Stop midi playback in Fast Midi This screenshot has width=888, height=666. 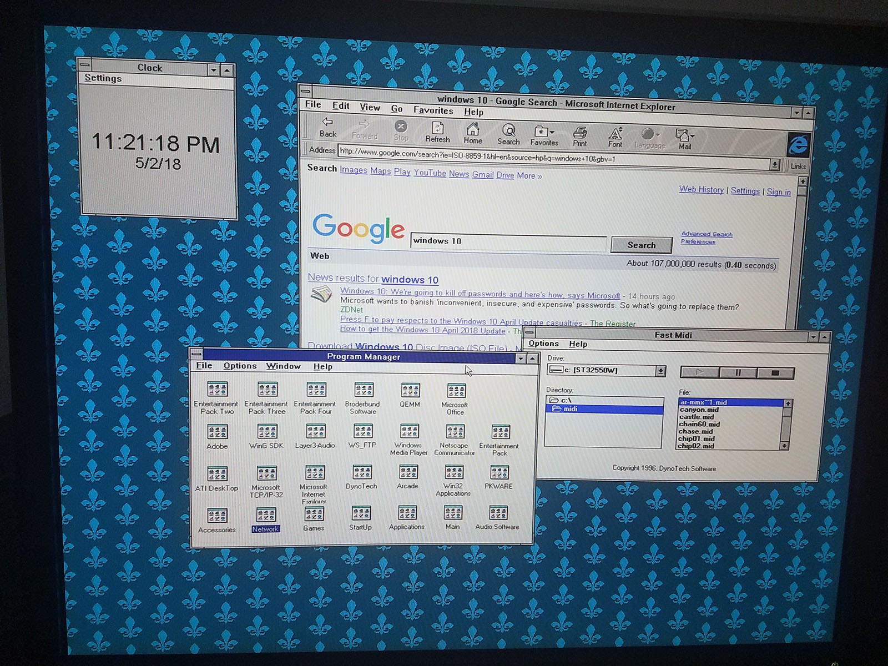click(775, 374)
